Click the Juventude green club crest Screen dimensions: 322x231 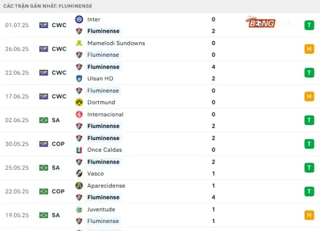79,209
